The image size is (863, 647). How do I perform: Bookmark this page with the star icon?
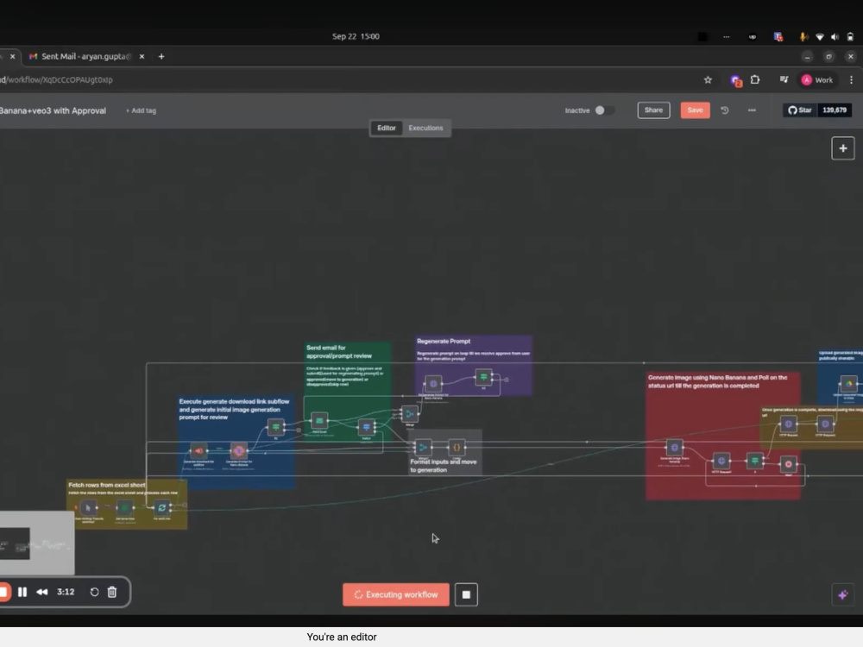[708, 79]
